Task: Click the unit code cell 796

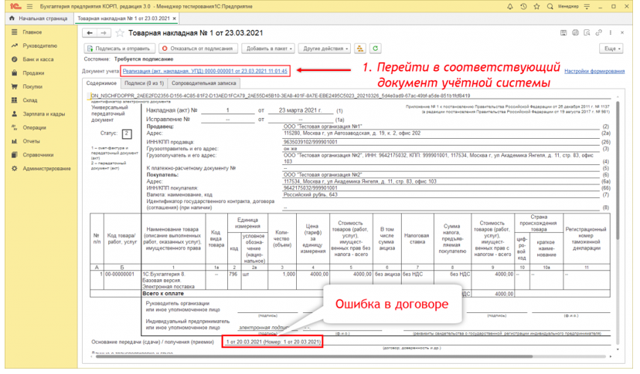Action: (x=233, y=280)
